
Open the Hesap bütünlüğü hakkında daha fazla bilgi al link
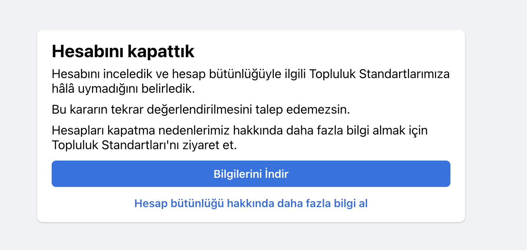251,203
